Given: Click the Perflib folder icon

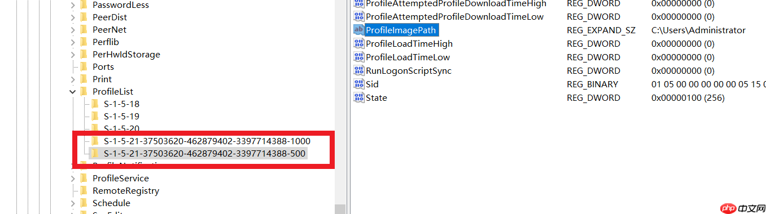Looking at the screenshot, I should (84, 42).
